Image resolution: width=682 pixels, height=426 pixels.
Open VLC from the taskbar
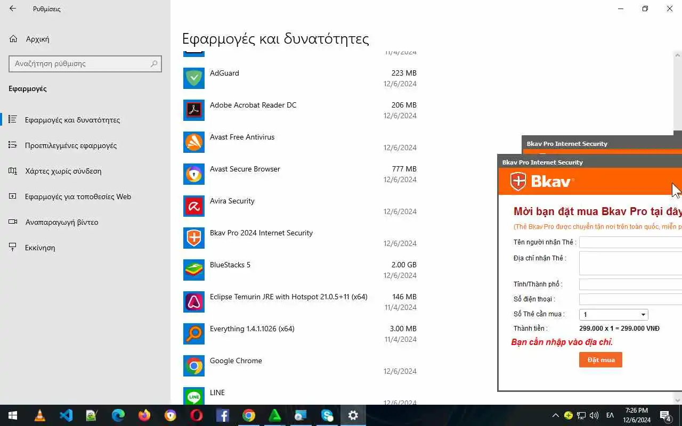tap(40, 415)
